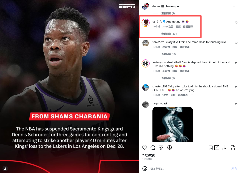Open more options on chester_392 comment
The height and width of the screenshot is (173, 240).
tap(191, 95)
